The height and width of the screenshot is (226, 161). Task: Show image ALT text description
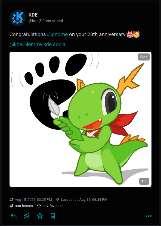tap(144, 181)
